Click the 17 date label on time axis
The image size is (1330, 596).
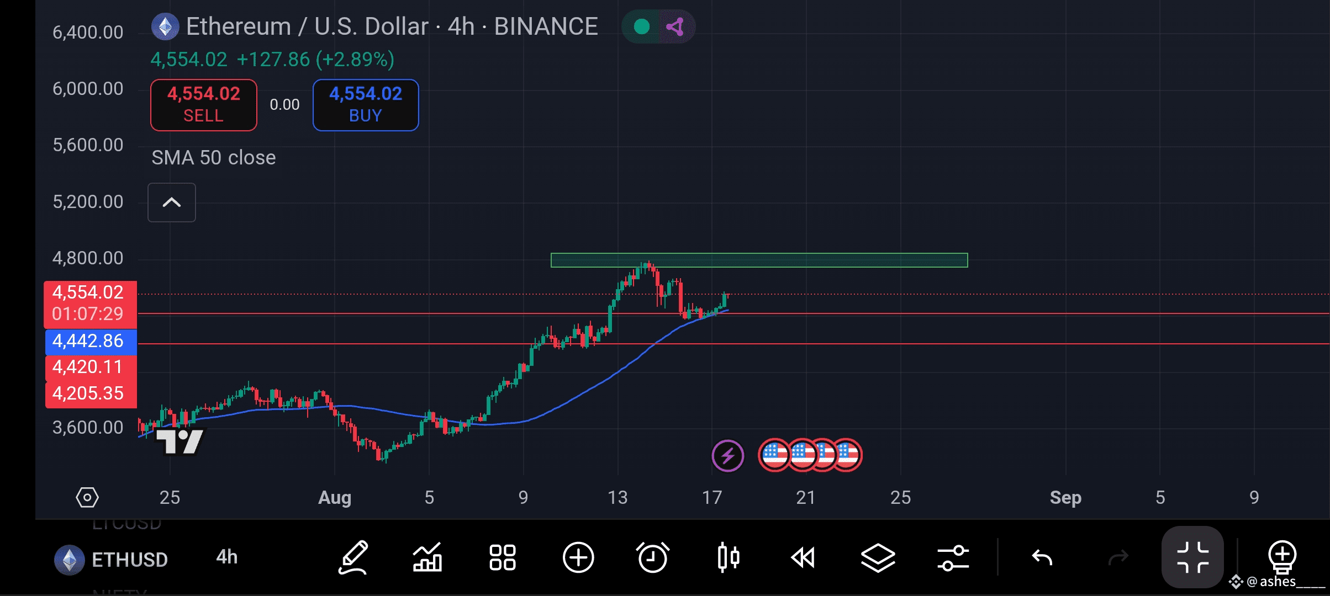712,498
